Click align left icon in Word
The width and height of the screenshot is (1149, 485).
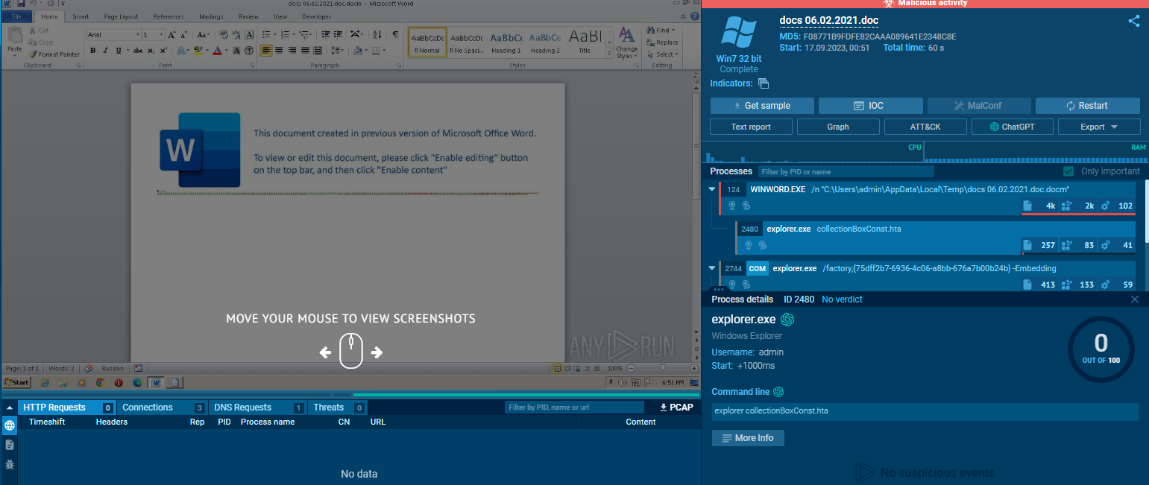(267, 50)
